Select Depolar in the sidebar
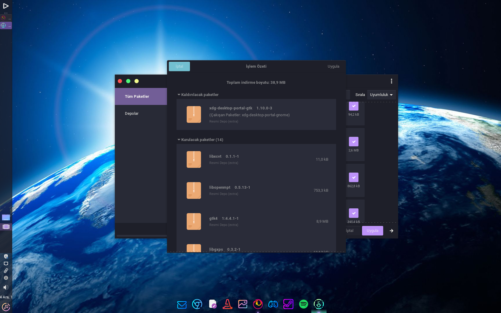 (x=132, y=114)
